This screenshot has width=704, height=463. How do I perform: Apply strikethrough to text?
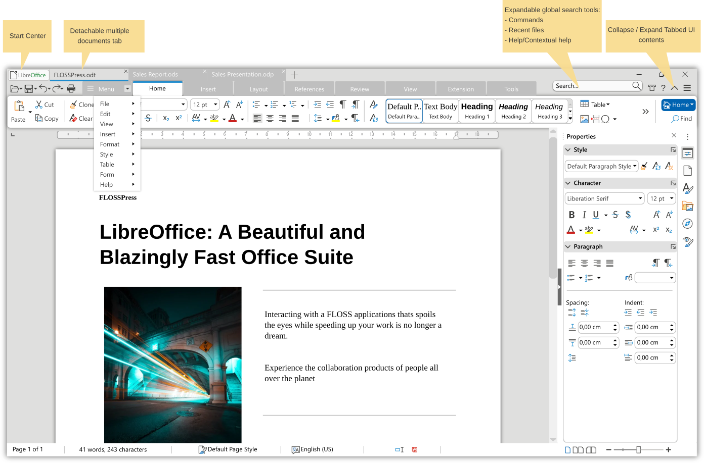(148, 118)
